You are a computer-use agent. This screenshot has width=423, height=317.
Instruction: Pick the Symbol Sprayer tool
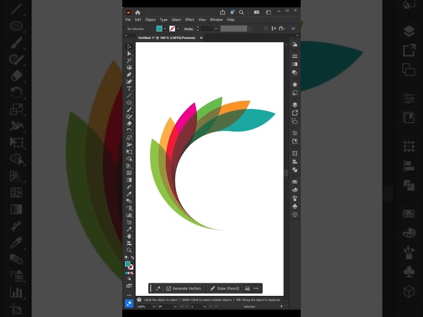(130, 208)
